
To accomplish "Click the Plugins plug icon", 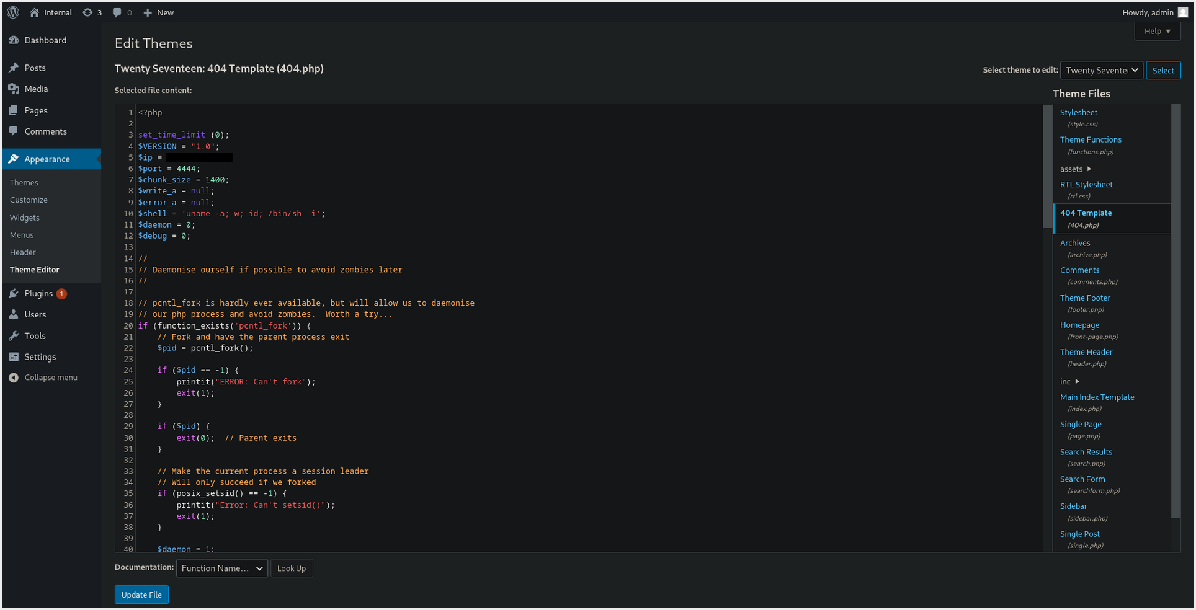I will [x=14, y=293].
